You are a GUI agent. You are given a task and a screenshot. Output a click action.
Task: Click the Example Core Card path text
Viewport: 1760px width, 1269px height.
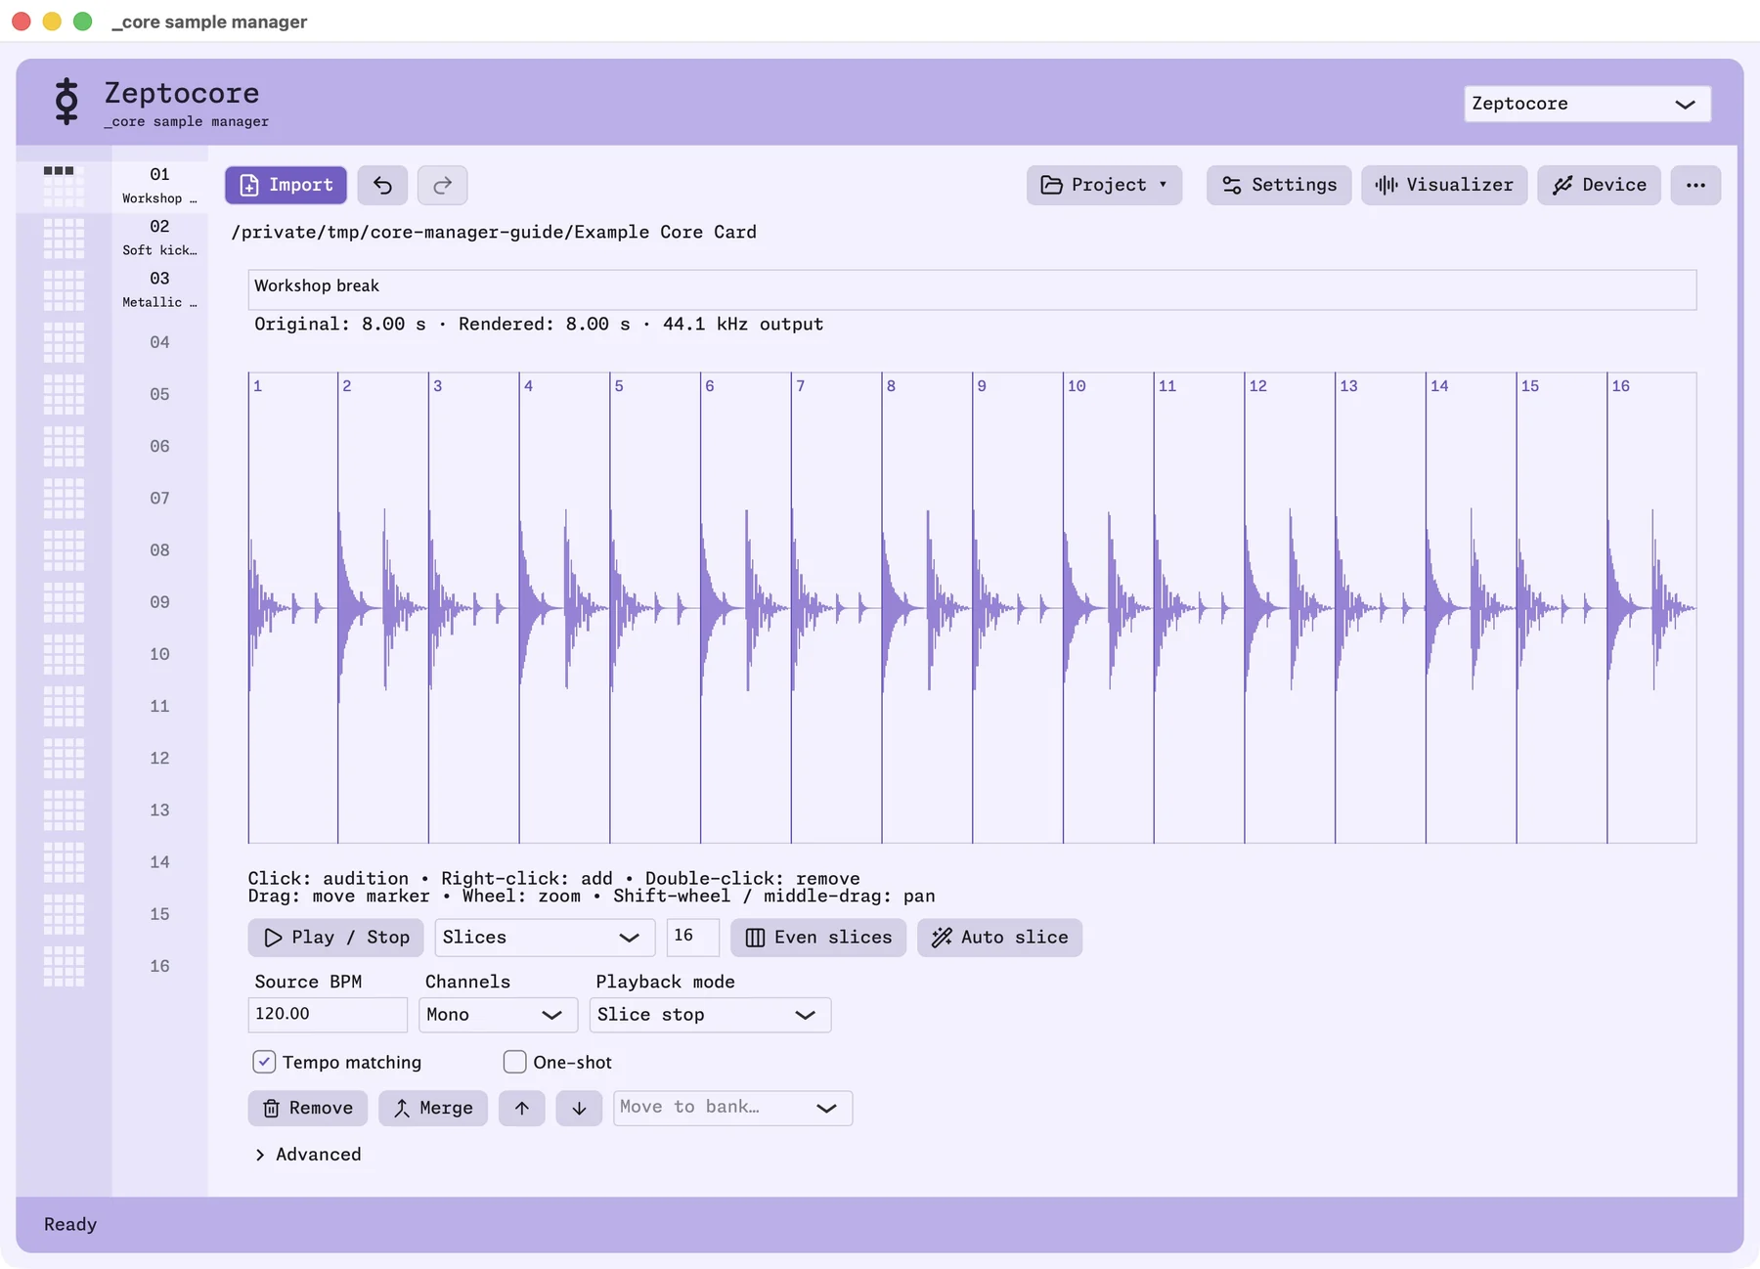494,233
